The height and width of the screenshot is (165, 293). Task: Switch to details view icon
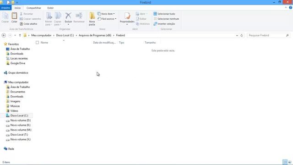tap(285, 162)
